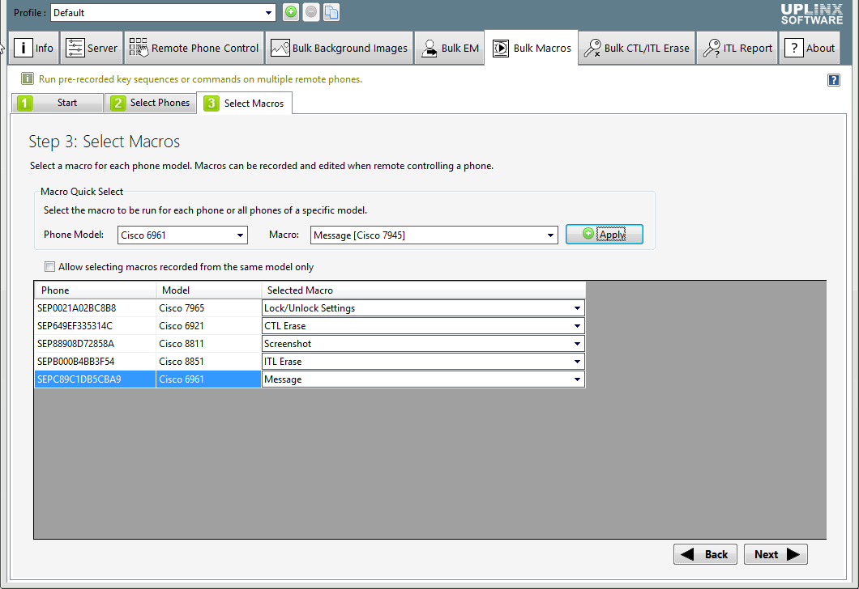Open the Server tab
The image size is (859, 589).
tap(92, 48)
